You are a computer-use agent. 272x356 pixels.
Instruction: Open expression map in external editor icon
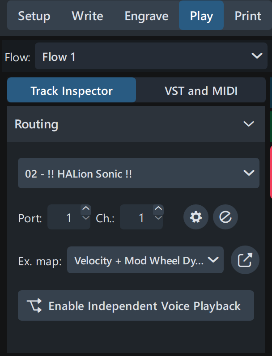[x=245, y=260]
